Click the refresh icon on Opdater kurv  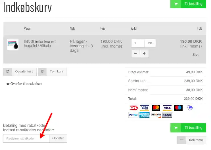click(x=8, y=72)
